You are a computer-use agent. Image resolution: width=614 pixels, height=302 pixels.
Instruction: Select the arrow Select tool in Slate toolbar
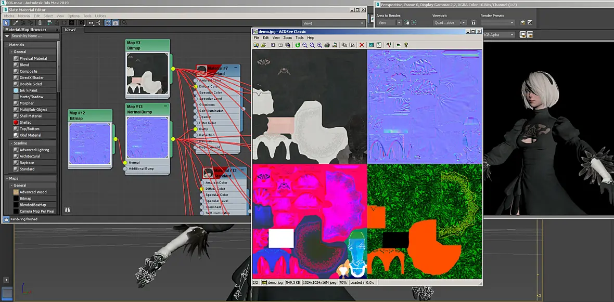tap(6, 23)
